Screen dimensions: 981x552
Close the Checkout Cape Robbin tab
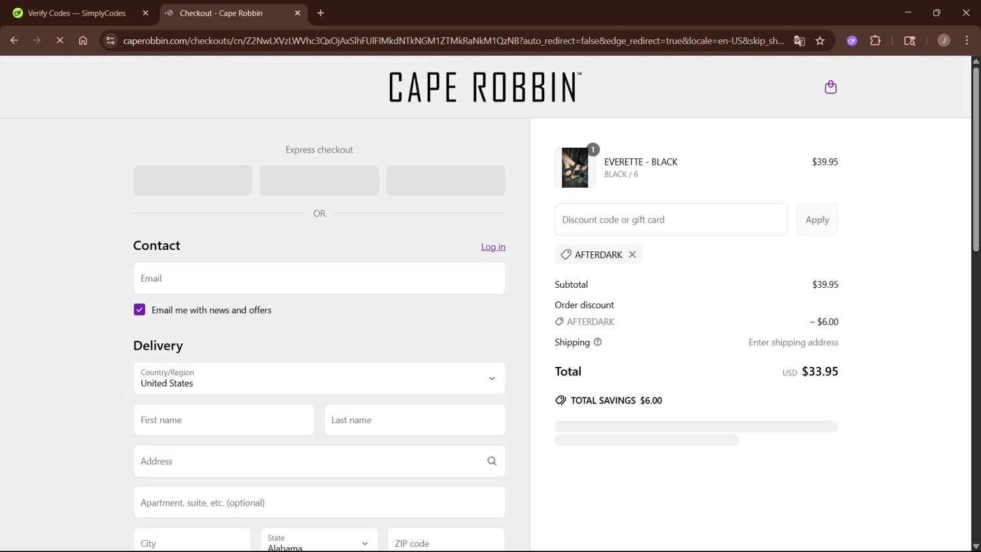click(298, 13)
